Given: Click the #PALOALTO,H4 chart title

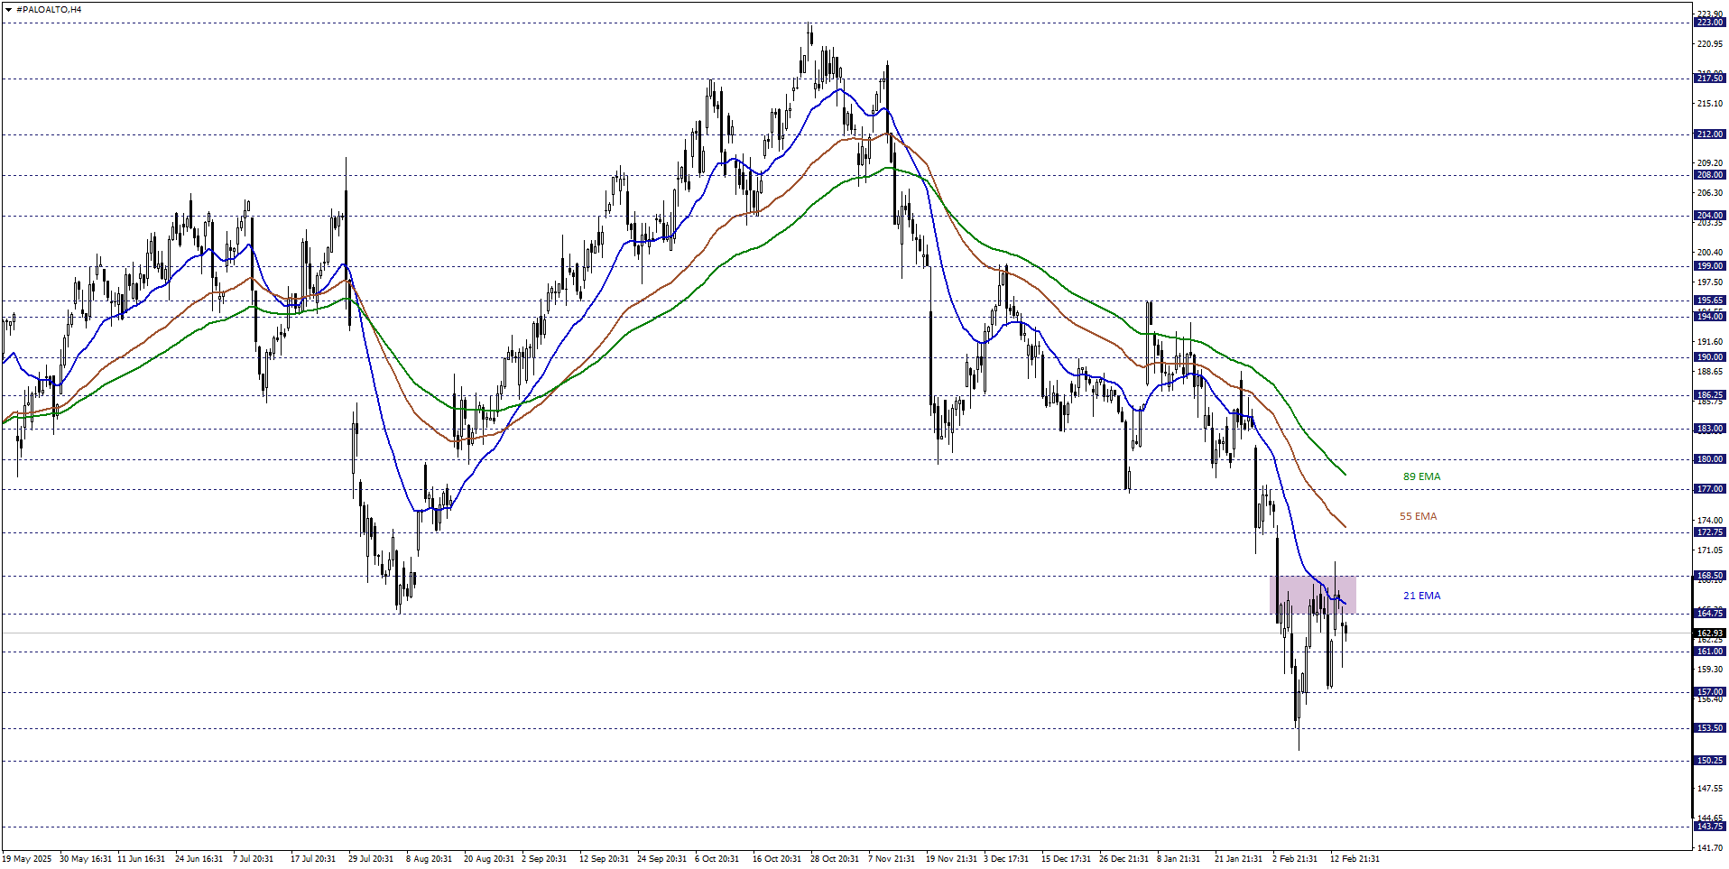Looking at the screenshot, I should [x=49, y=10].
